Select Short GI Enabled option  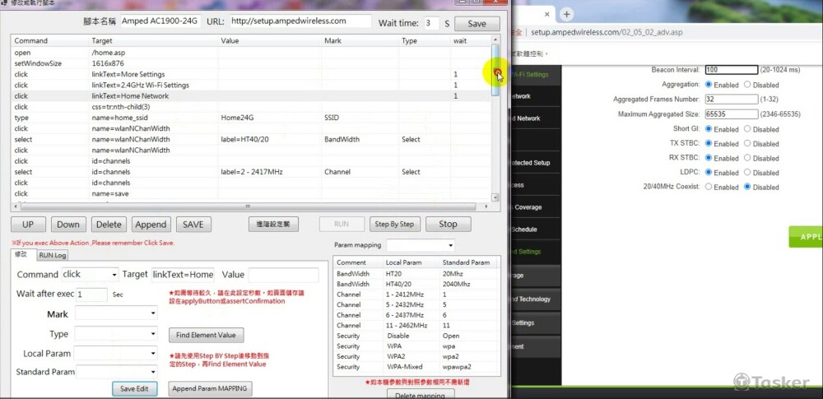point(709,128)
